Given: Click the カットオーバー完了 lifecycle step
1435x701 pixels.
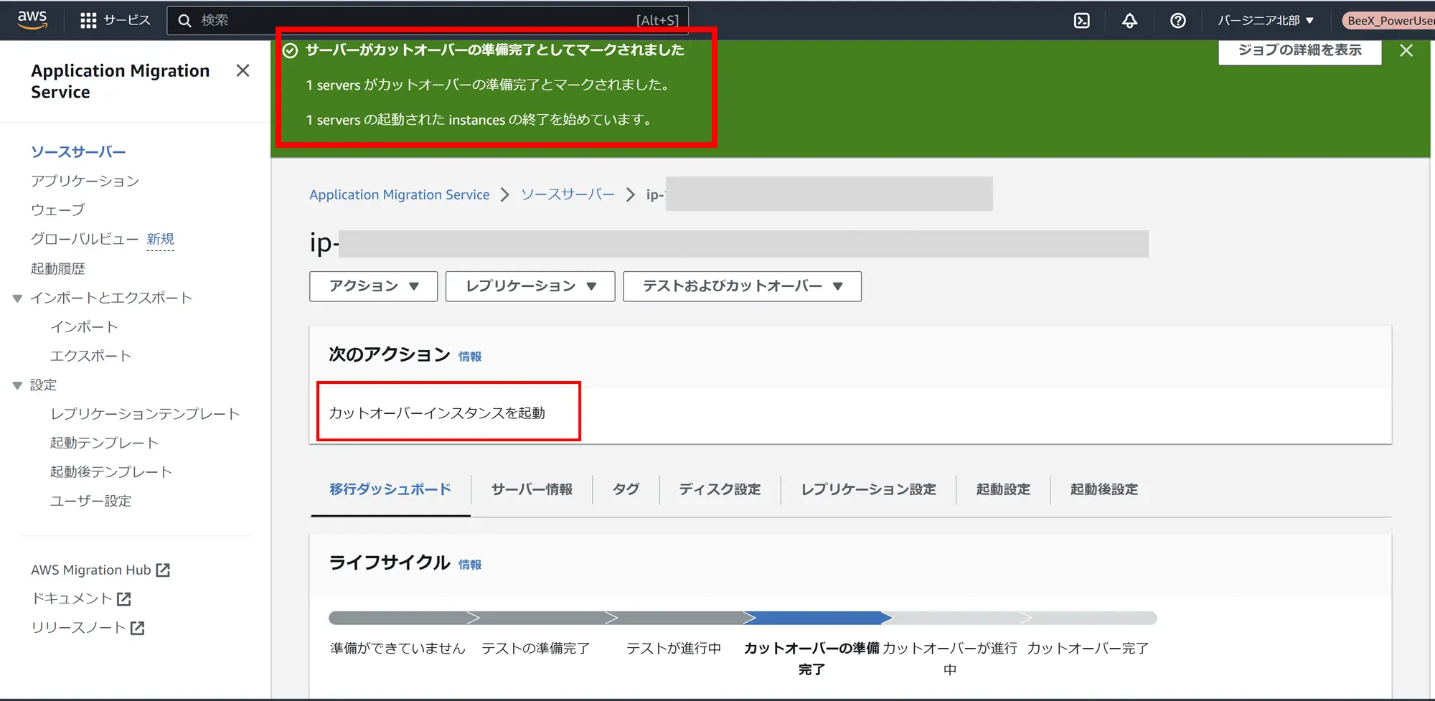Looking at the screenshot, I should (x=1088, y=648).
